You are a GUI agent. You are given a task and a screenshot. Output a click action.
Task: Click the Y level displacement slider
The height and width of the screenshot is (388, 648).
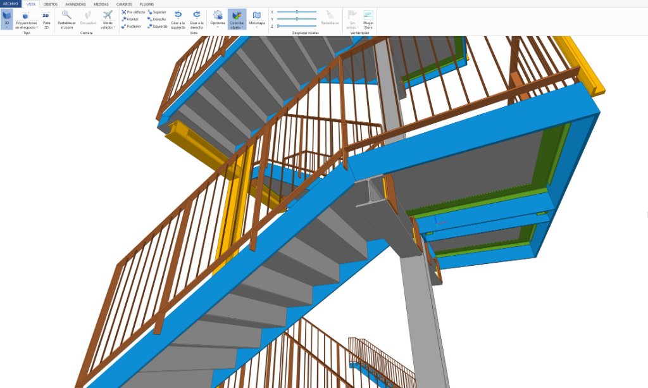click(x=297, y=19)
